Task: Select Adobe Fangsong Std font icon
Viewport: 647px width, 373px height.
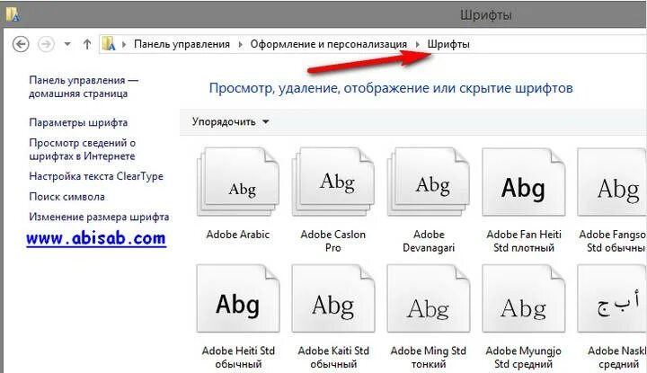Action: (x=612, y=182)
